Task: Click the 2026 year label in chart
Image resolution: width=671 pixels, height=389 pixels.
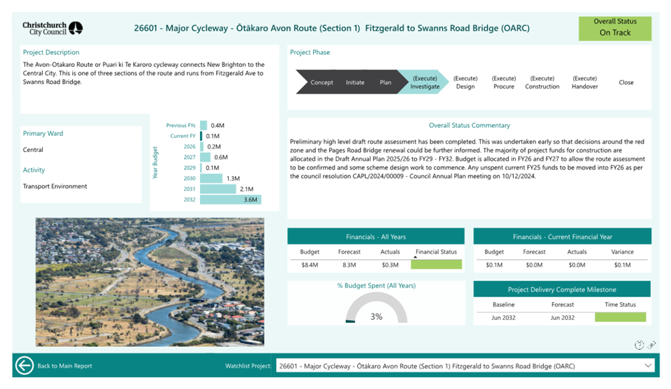Action: click(x=189, y=147)
